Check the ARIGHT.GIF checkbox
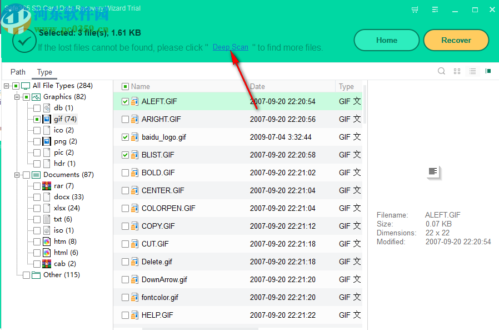 point(125,119)
